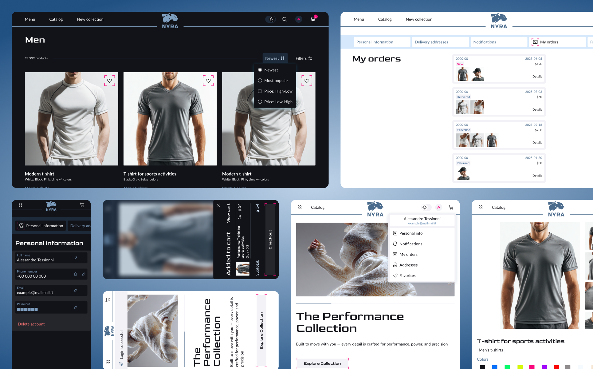Delete the phone number via trash icon
Image resolution: width=593 pixels, height=369 pixels.
(x=76, y=274)
